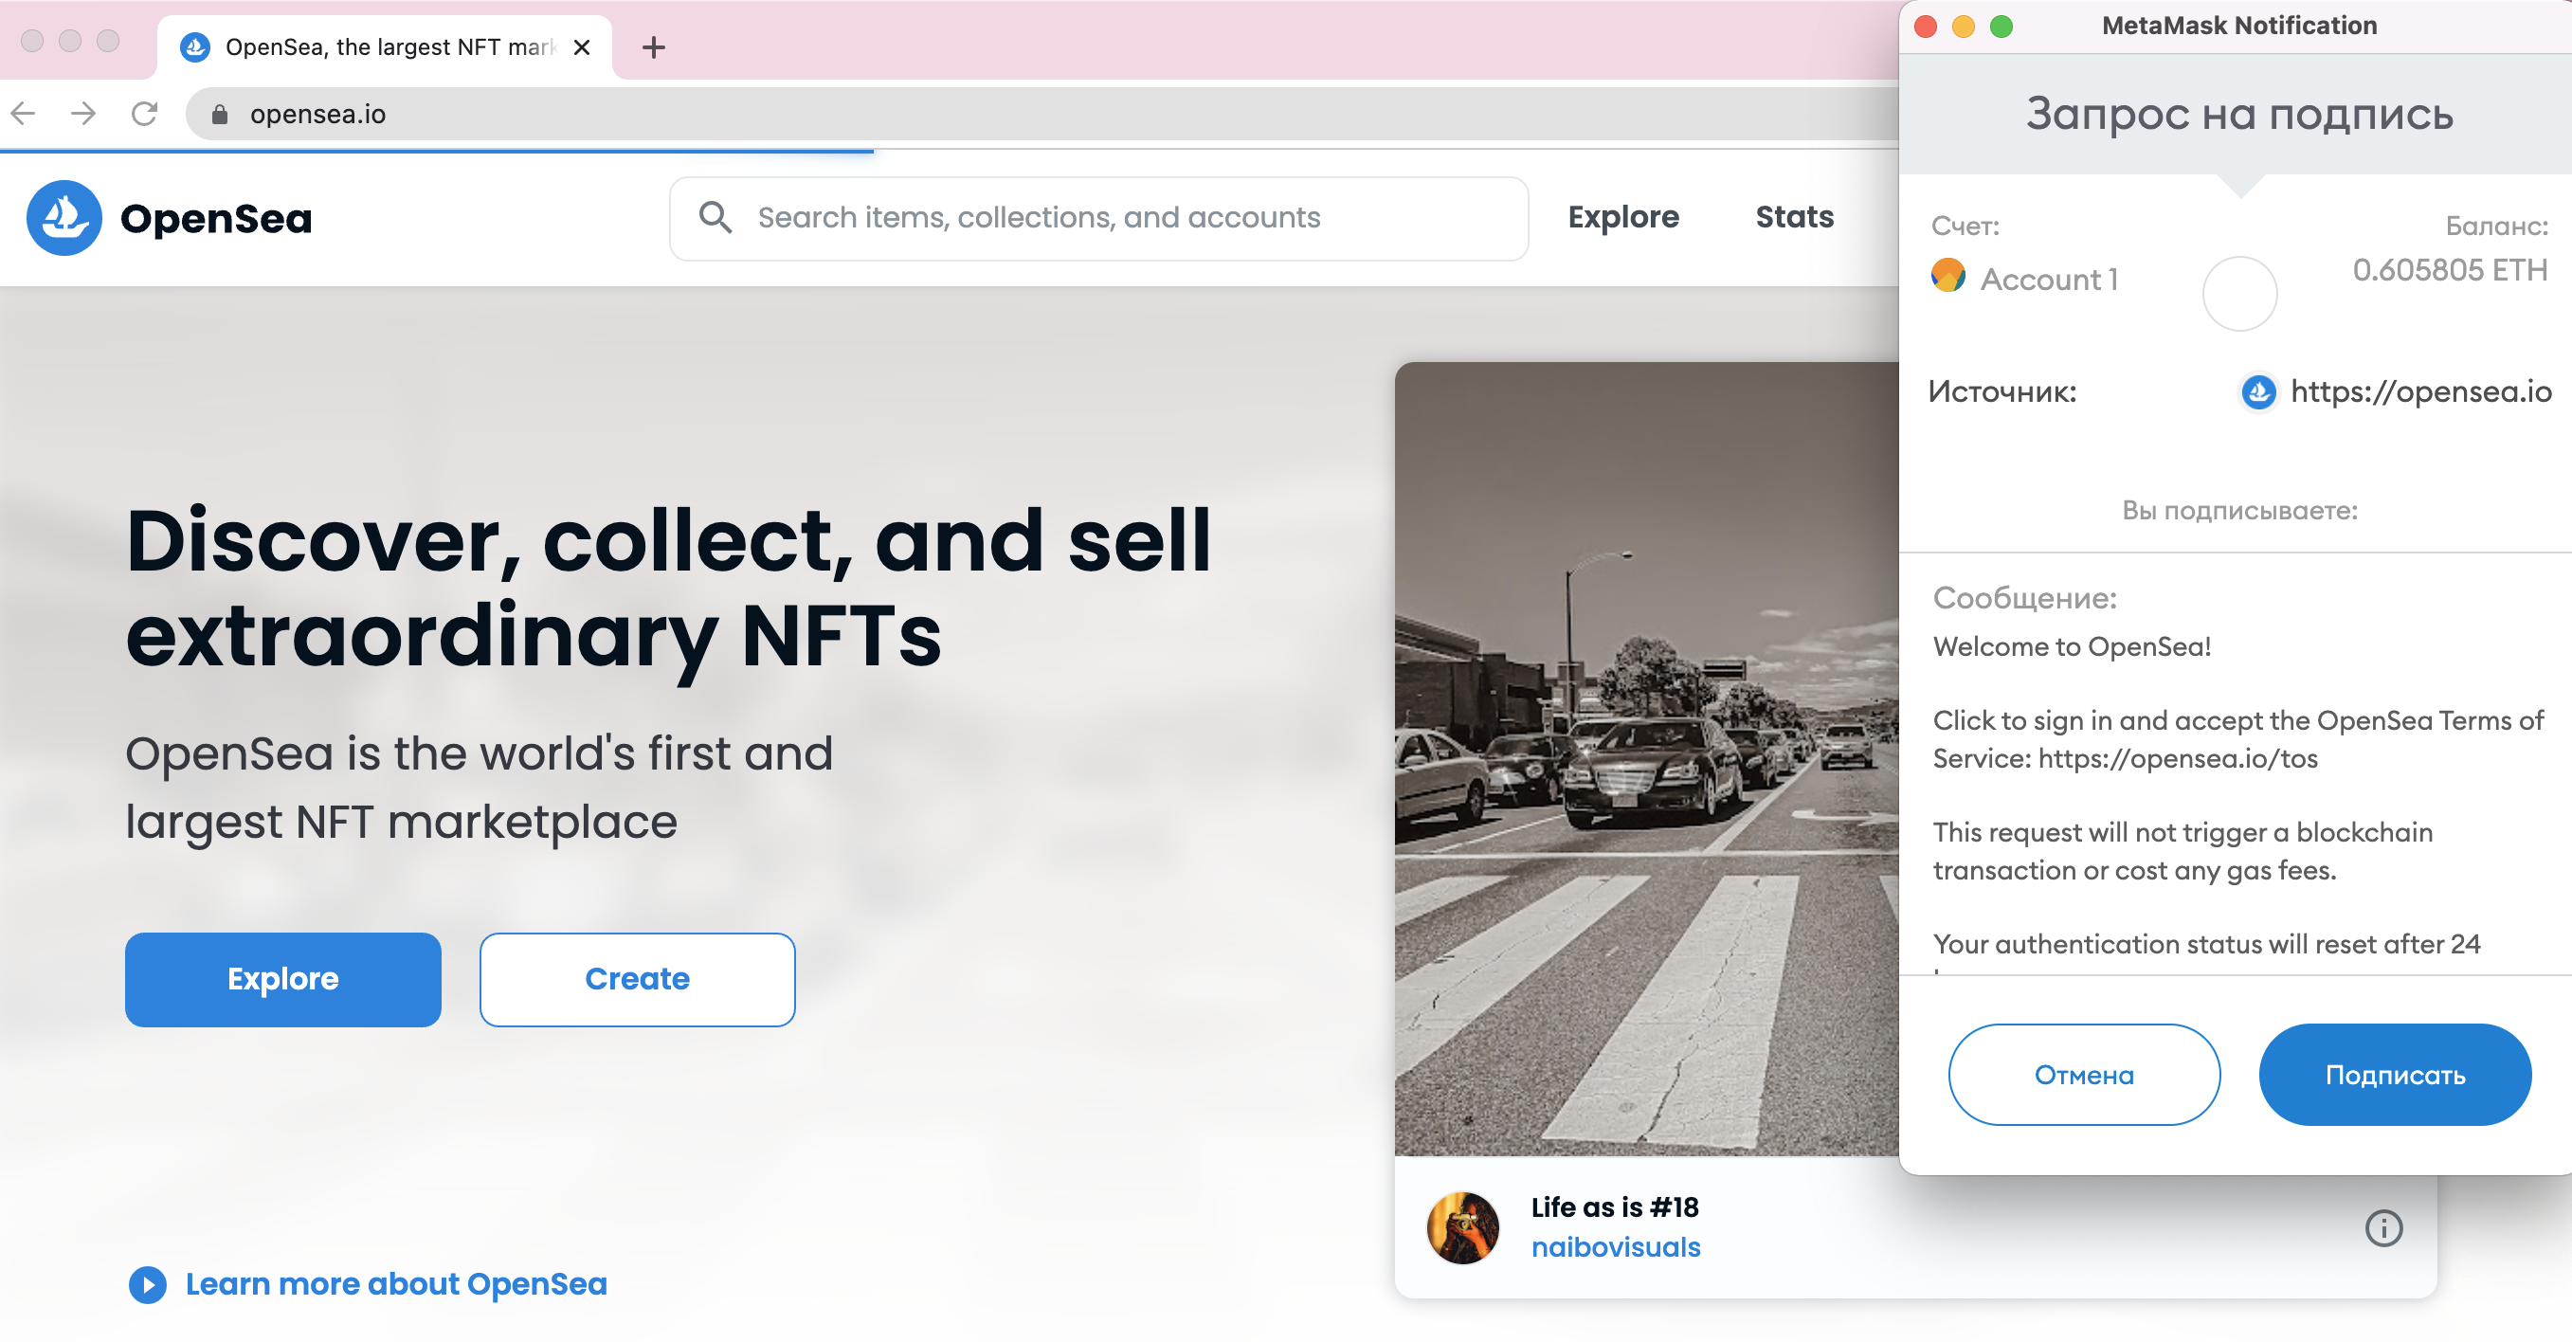Click Подписать to sign the message
The image size is (2572, 1342).
[x=2394, y=1075]
